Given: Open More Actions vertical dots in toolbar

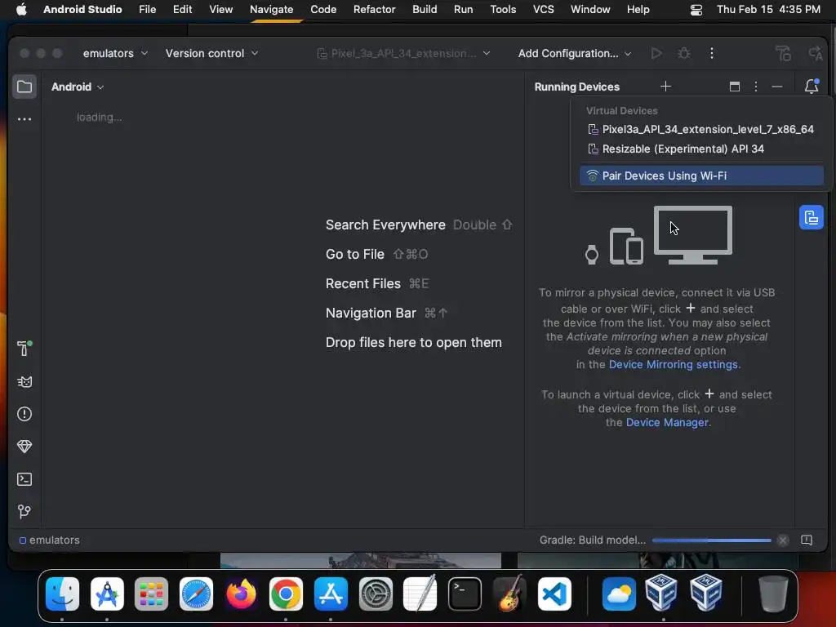Looking at the screenshot, I should [712, 53].
